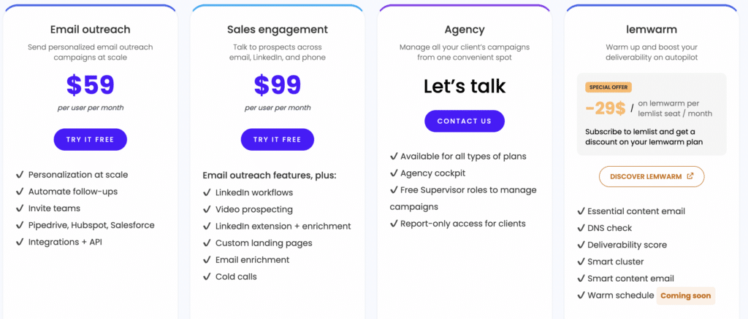Image resolution: width=748 pixels, height=319 pixels.
Task: Start Email outreach with Try It Free
Action: click(x=90, y=139)
